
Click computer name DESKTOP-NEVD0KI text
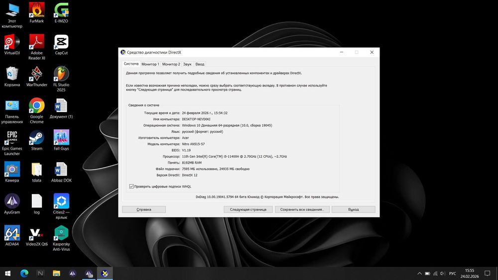(x=196, y=119)
